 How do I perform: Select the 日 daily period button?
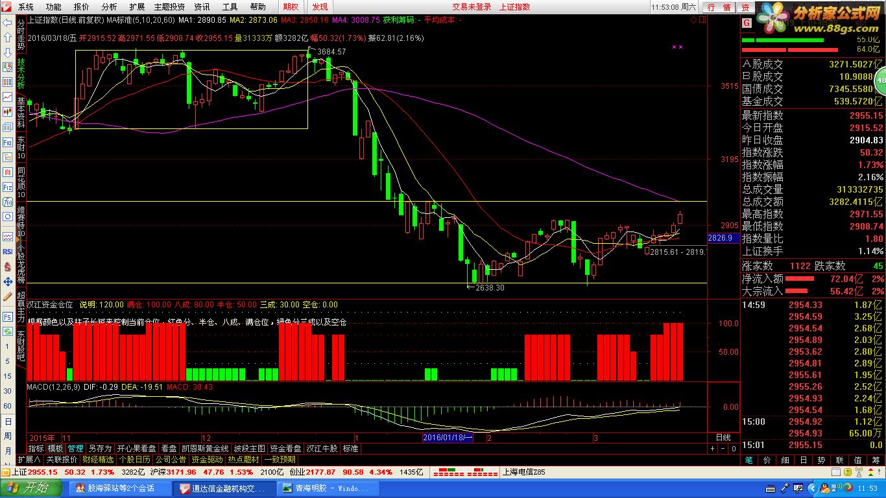coord(8,421)
